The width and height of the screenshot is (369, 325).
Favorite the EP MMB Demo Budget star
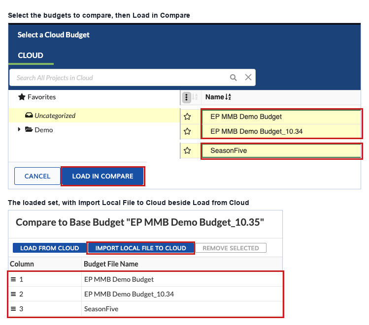click(187, 117)
